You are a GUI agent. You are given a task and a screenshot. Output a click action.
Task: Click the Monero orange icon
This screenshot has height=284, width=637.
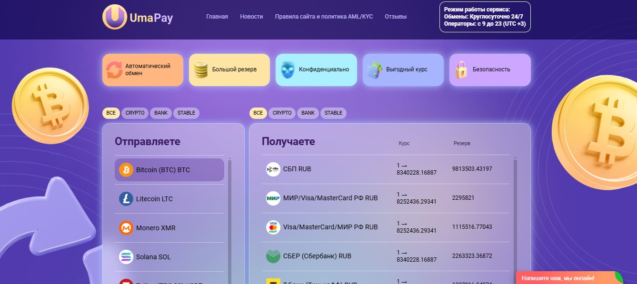pos(126,228)
